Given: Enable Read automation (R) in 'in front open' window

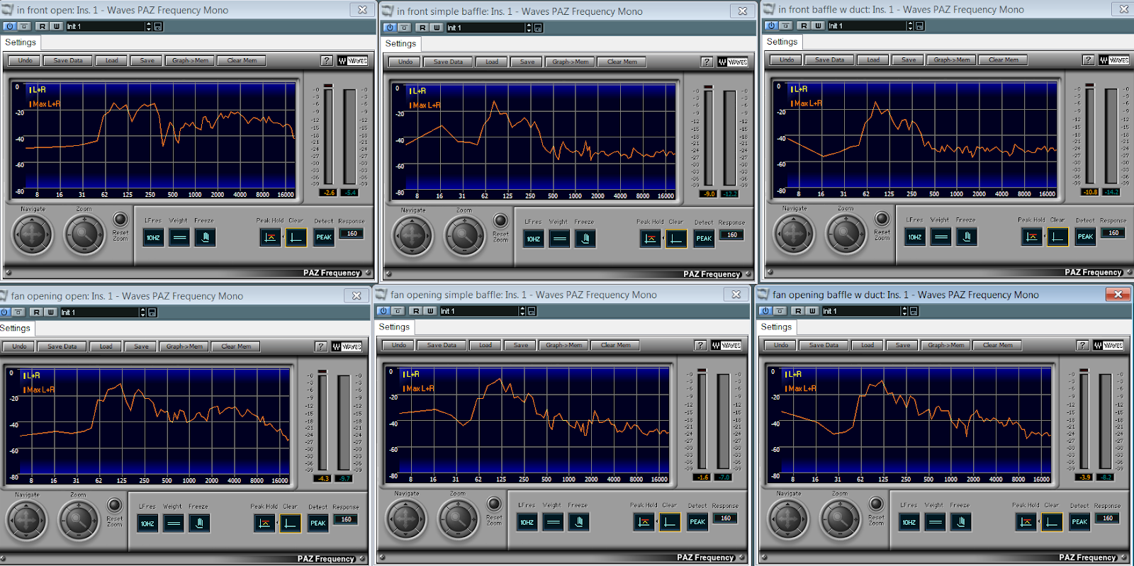Looking at the screenshot, I should 43,26.
